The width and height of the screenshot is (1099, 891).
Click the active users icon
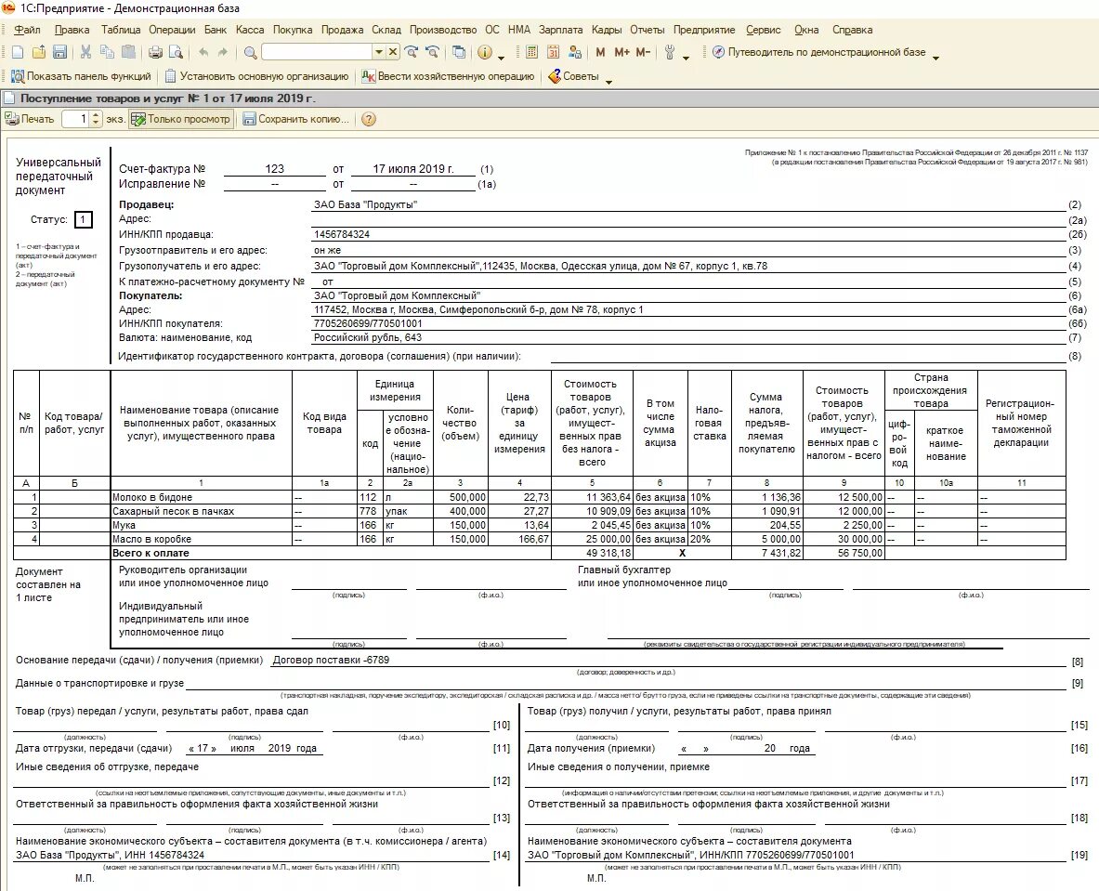[x=575, y=52]
